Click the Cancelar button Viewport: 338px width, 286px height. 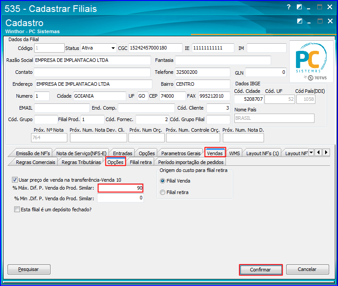tap(307, 270)
